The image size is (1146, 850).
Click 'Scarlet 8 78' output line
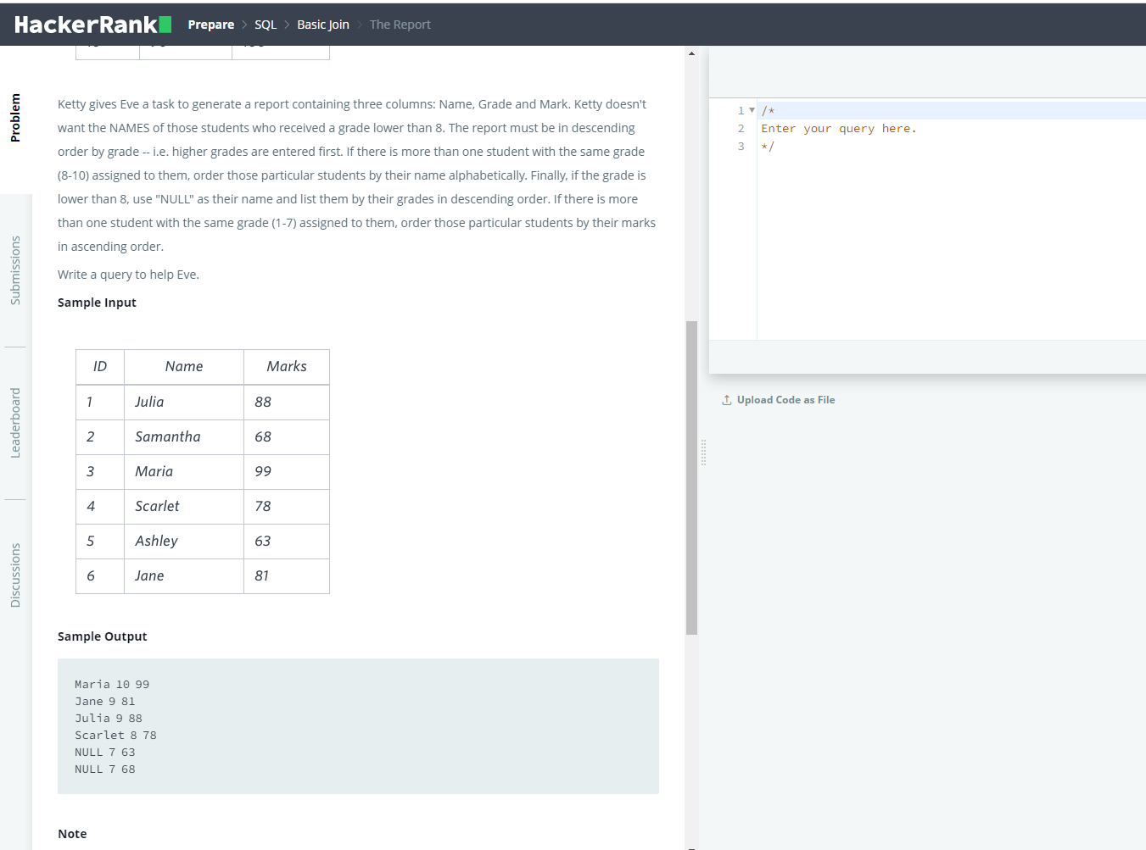click(115, 736)
